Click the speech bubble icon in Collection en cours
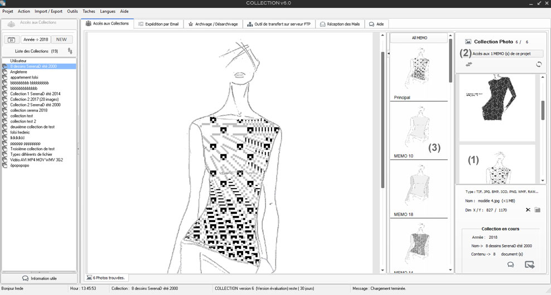The height and width of the screenshot is (295, 551). pyautogui.click(x=510, y=265)
